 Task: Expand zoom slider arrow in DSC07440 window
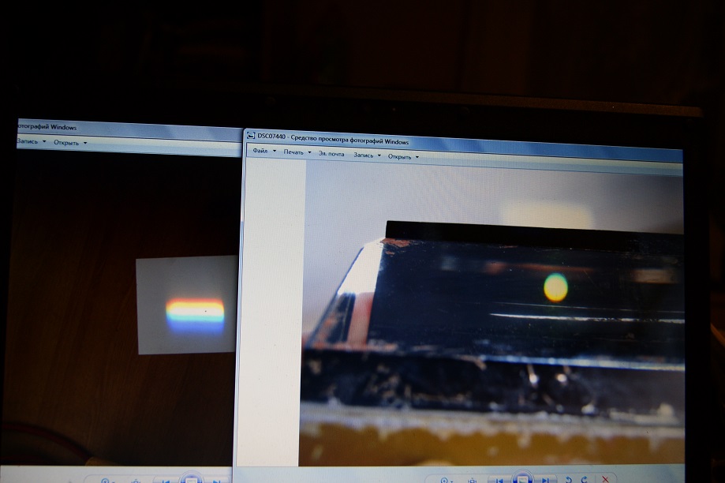(453, 481)
